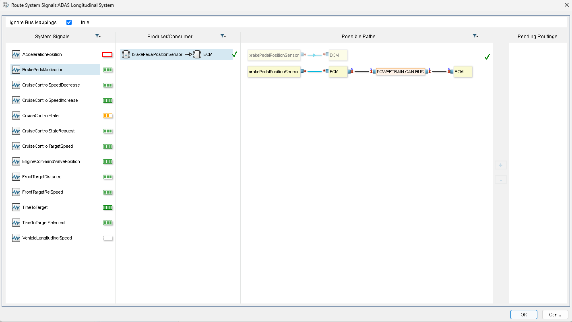Click the green checkmark beside the direct path
Image resolution: width=572 pixels, height=322 pixels.
pyautogui.click(x=487, y=57)
